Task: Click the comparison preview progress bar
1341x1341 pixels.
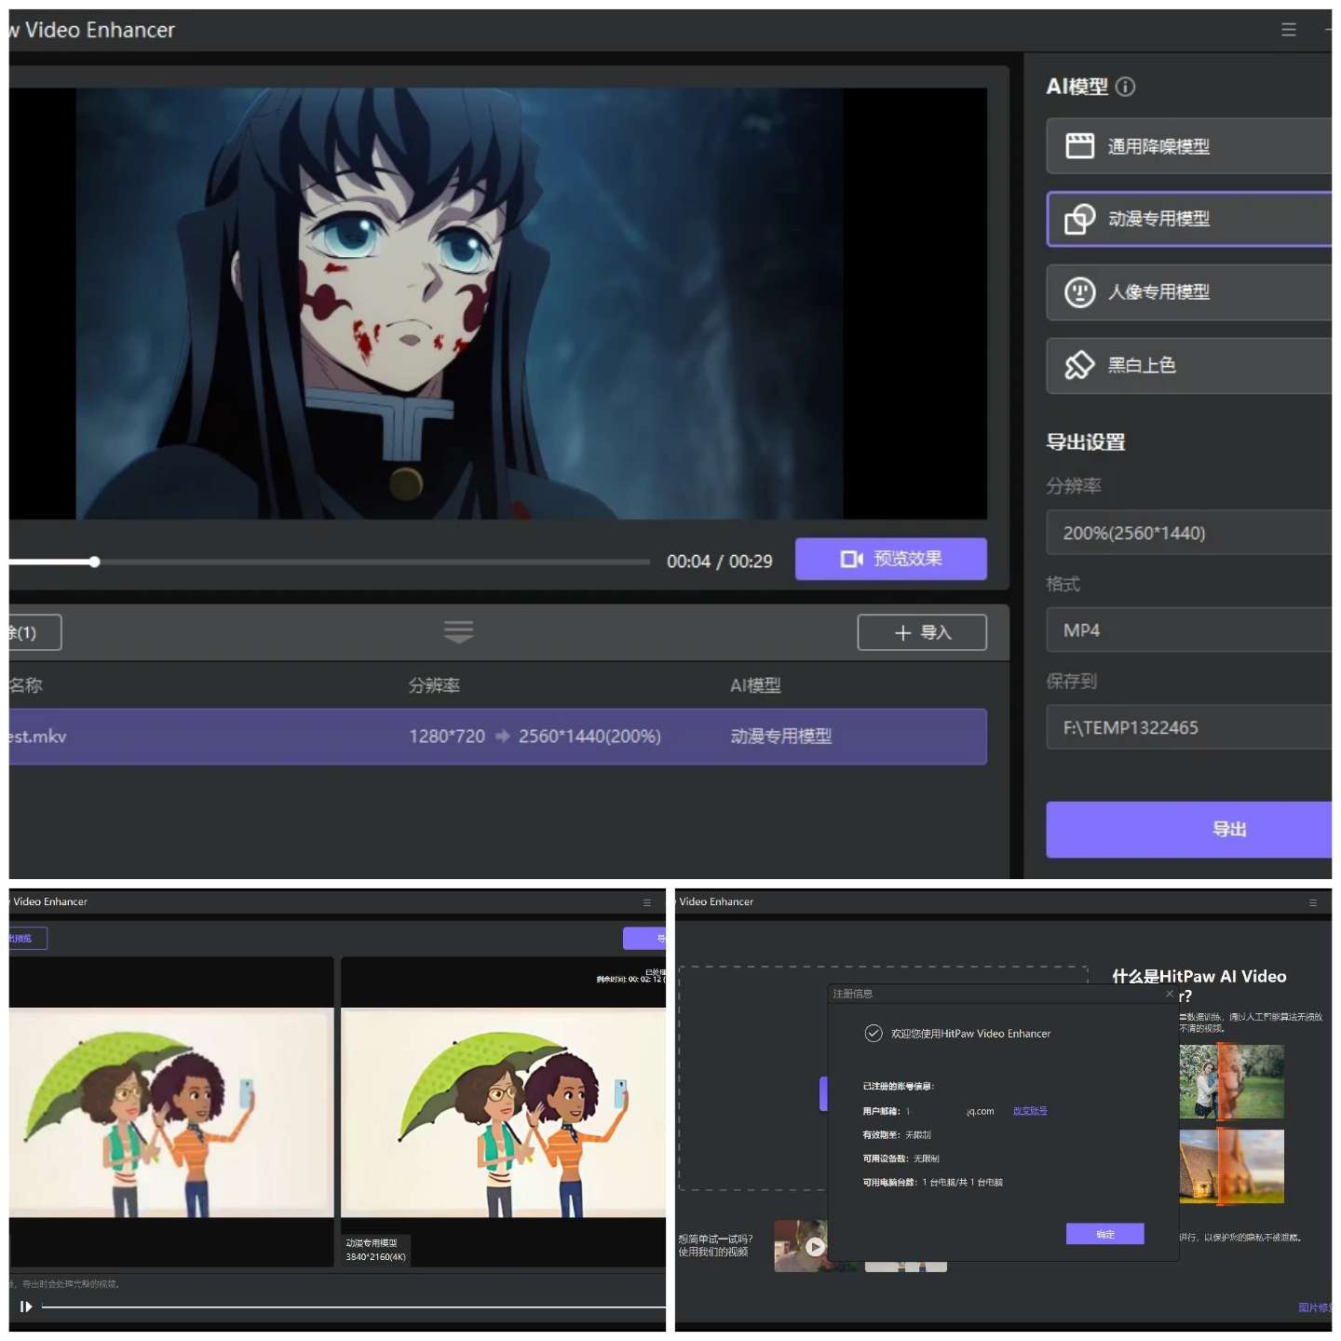Action: tap(354, 1307)
